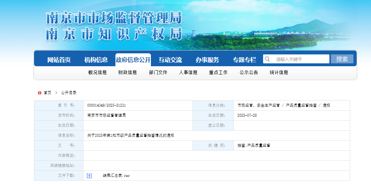Select publisher value 南京市市场监督管理局 in table

tap(106, 116)
